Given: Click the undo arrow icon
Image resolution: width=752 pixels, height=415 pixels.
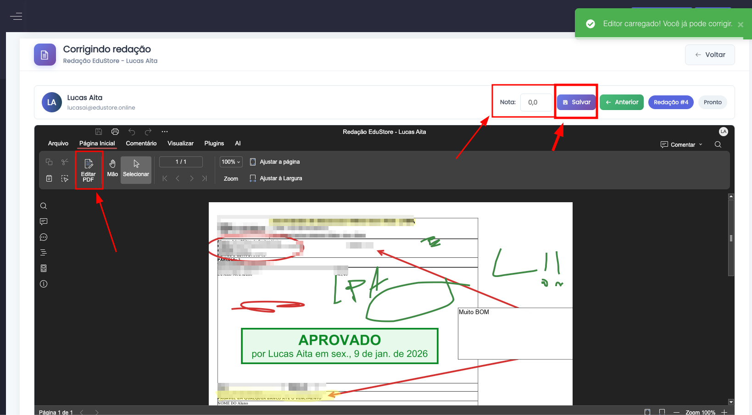Looking at the screenshot, I should click(x=132, y=132).
